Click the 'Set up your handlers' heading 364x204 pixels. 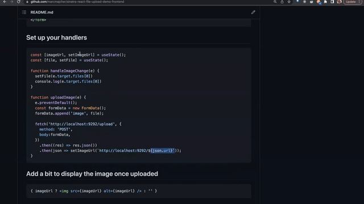[56, 37]
